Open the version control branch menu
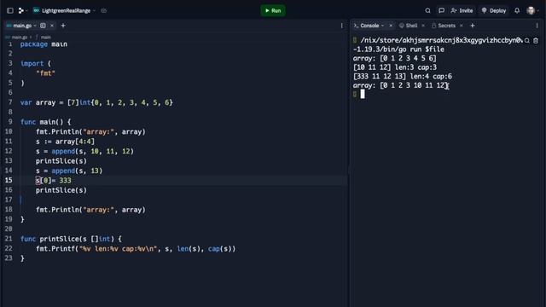 click(x=23, y=10)
